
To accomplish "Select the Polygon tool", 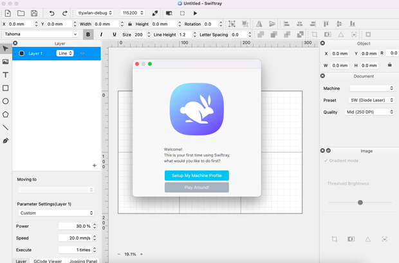I will [x=5, y=114].
